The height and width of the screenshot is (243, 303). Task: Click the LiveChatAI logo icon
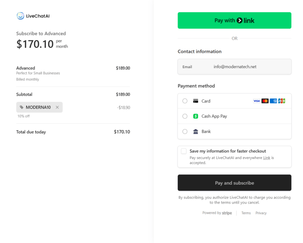20,16
